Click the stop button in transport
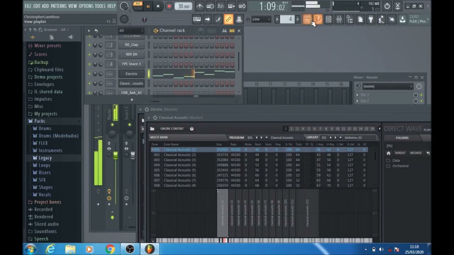The image size is (454, 255). click(158, 6)
